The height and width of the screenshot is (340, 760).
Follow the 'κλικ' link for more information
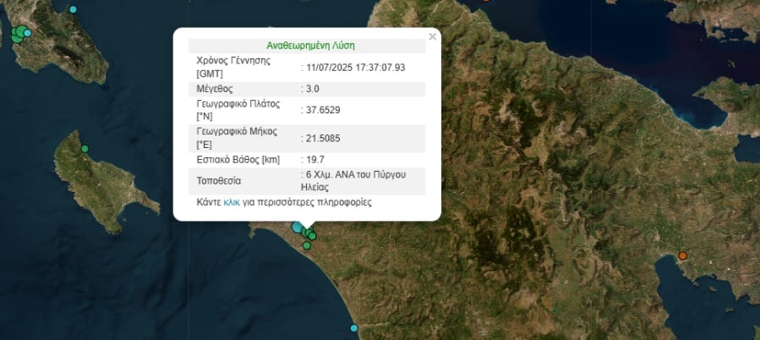coord(232,203)
